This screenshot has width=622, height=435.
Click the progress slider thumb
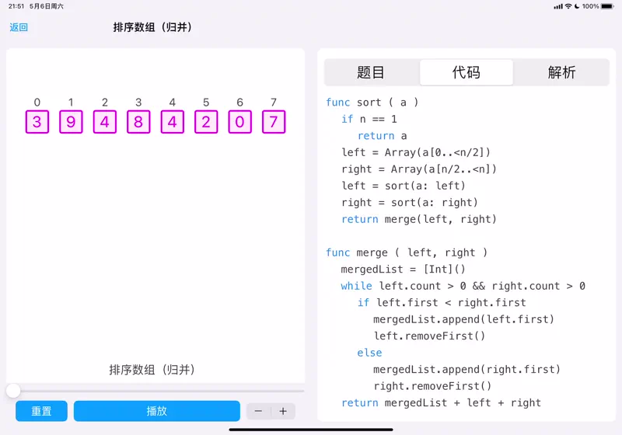(x=13, y=391)
